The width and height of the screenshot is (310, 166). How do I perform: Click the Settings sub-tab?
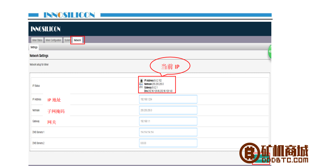click(x=34, y=47)
